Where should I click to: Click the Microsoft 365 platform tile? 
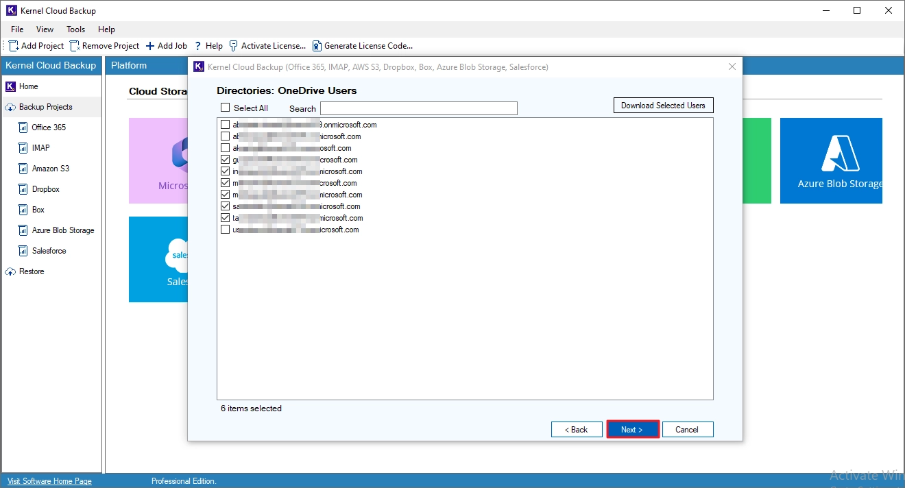pyautogui.click(x=158, y=160)
